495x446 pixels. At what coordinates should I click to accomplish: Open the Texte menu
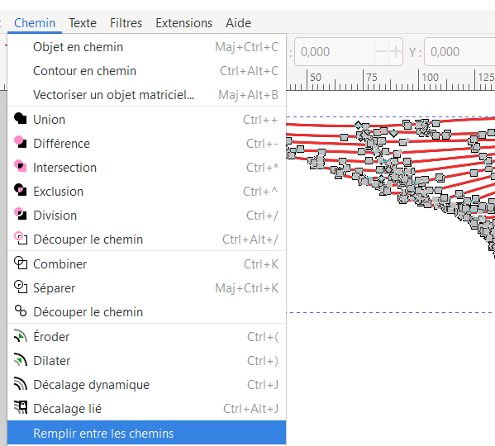click(x=83, y=23)
